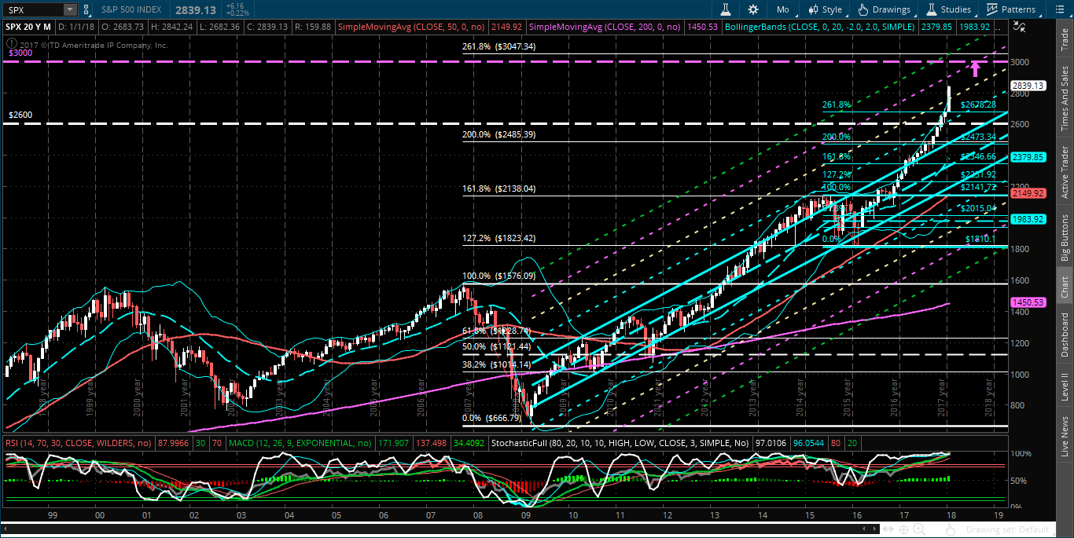Open the Trade side tab
Image resolution: width=1074 pixels, height=538 pixels.
[1065, 41]
